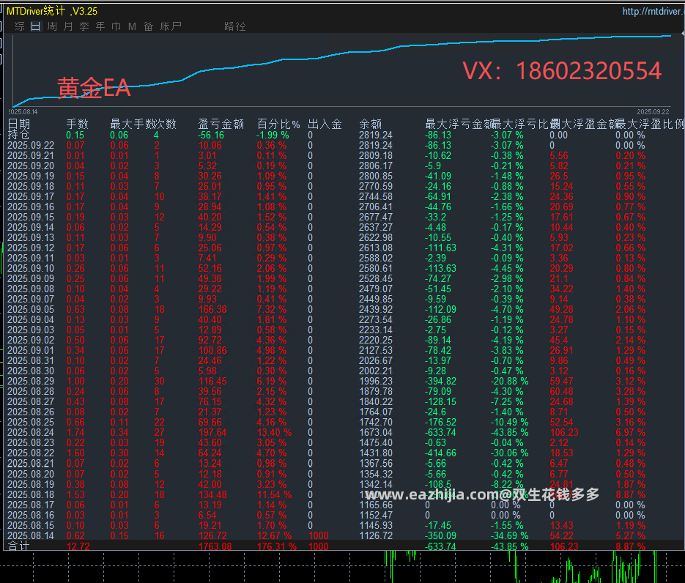This screenshot has height=583, width=685.
Task: Click the 百分比% column header
Action: pyautogui.click(x=278, y=124)
